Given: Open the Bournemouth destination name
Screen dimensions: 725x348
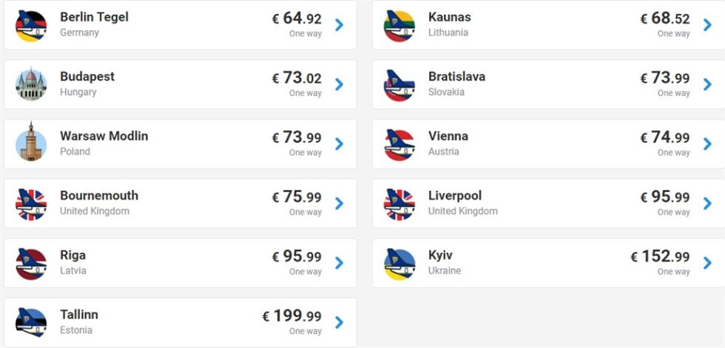Looking at the screenshot, I should point(99,196).
